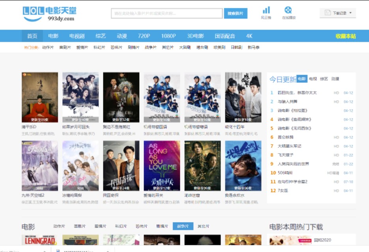Select the 720P navigation item
The width and height of the screenshot is (369, 252).
tap(144, 36)
